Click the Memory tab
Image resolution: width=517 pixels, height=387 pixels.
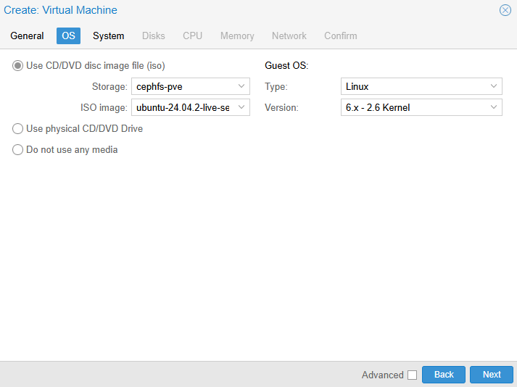tap(237, 36)
